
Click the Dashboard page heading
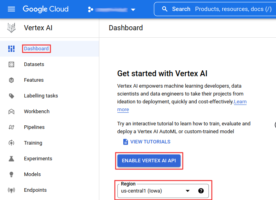(126, 28)
